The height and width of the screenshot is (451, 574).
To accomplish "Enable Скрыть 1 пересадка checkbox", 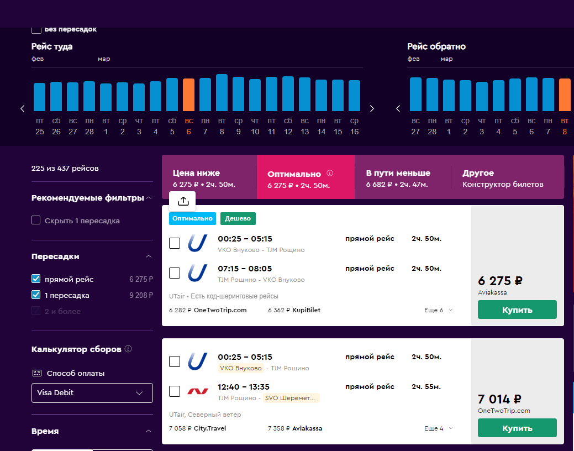I will click(36, 220).
